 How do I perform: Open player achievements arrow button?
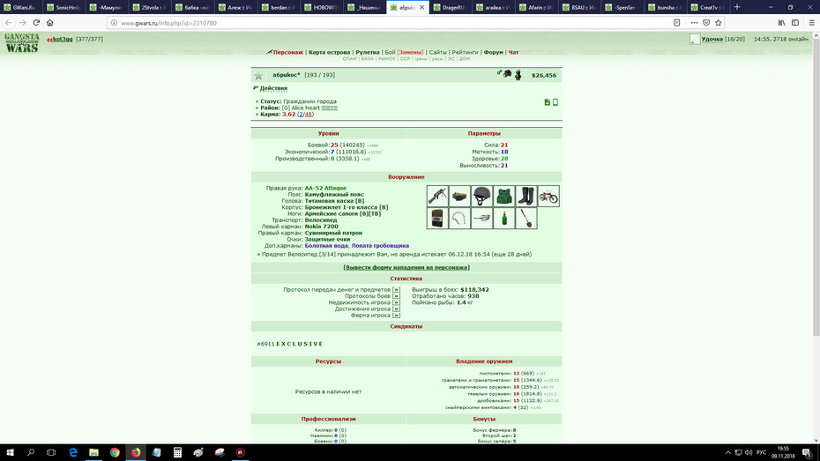[x=396, y=309]
